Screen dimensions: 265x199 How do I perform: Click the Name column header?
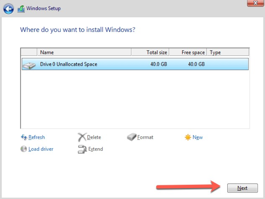(x=84, y=52)
